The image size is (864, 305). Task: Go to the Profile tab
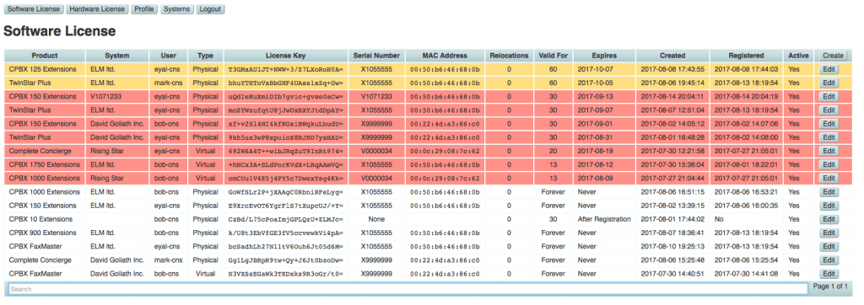click(x=144, y=9)
